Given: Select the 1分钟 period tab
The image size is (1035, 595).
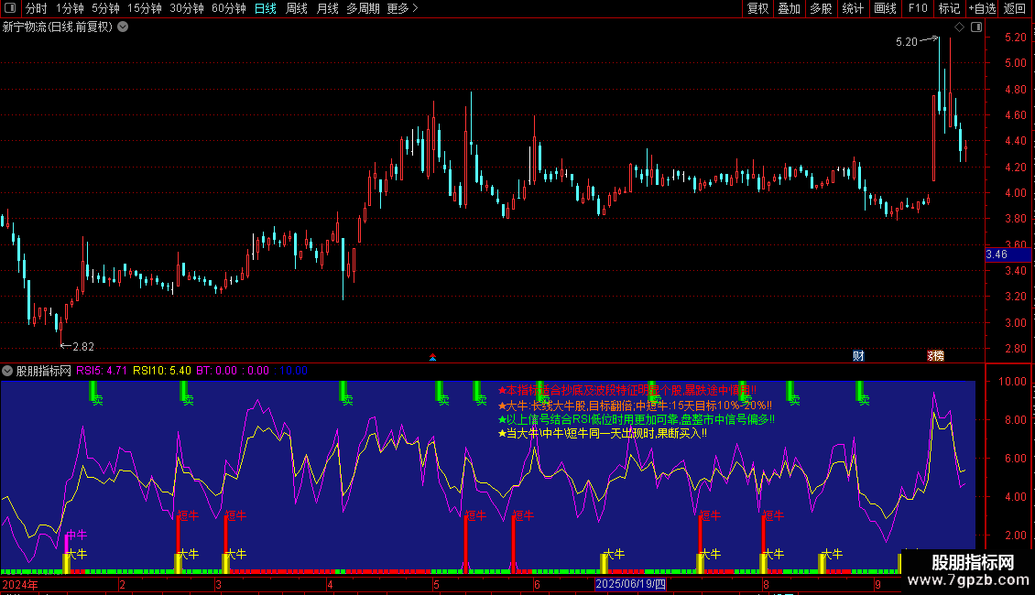Looking at the screenshot, I should pyautogui.click(x=70, y=8).
